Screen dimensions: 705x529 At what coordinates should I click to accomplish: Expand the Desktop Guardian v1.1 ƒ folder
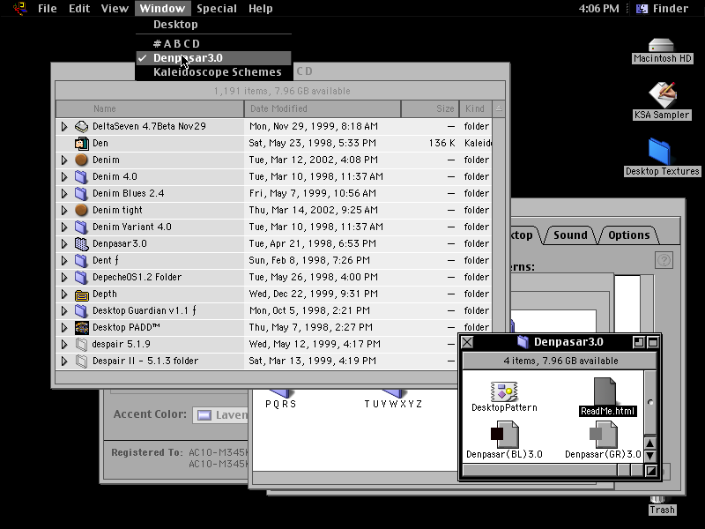click(x=64, y=311)
